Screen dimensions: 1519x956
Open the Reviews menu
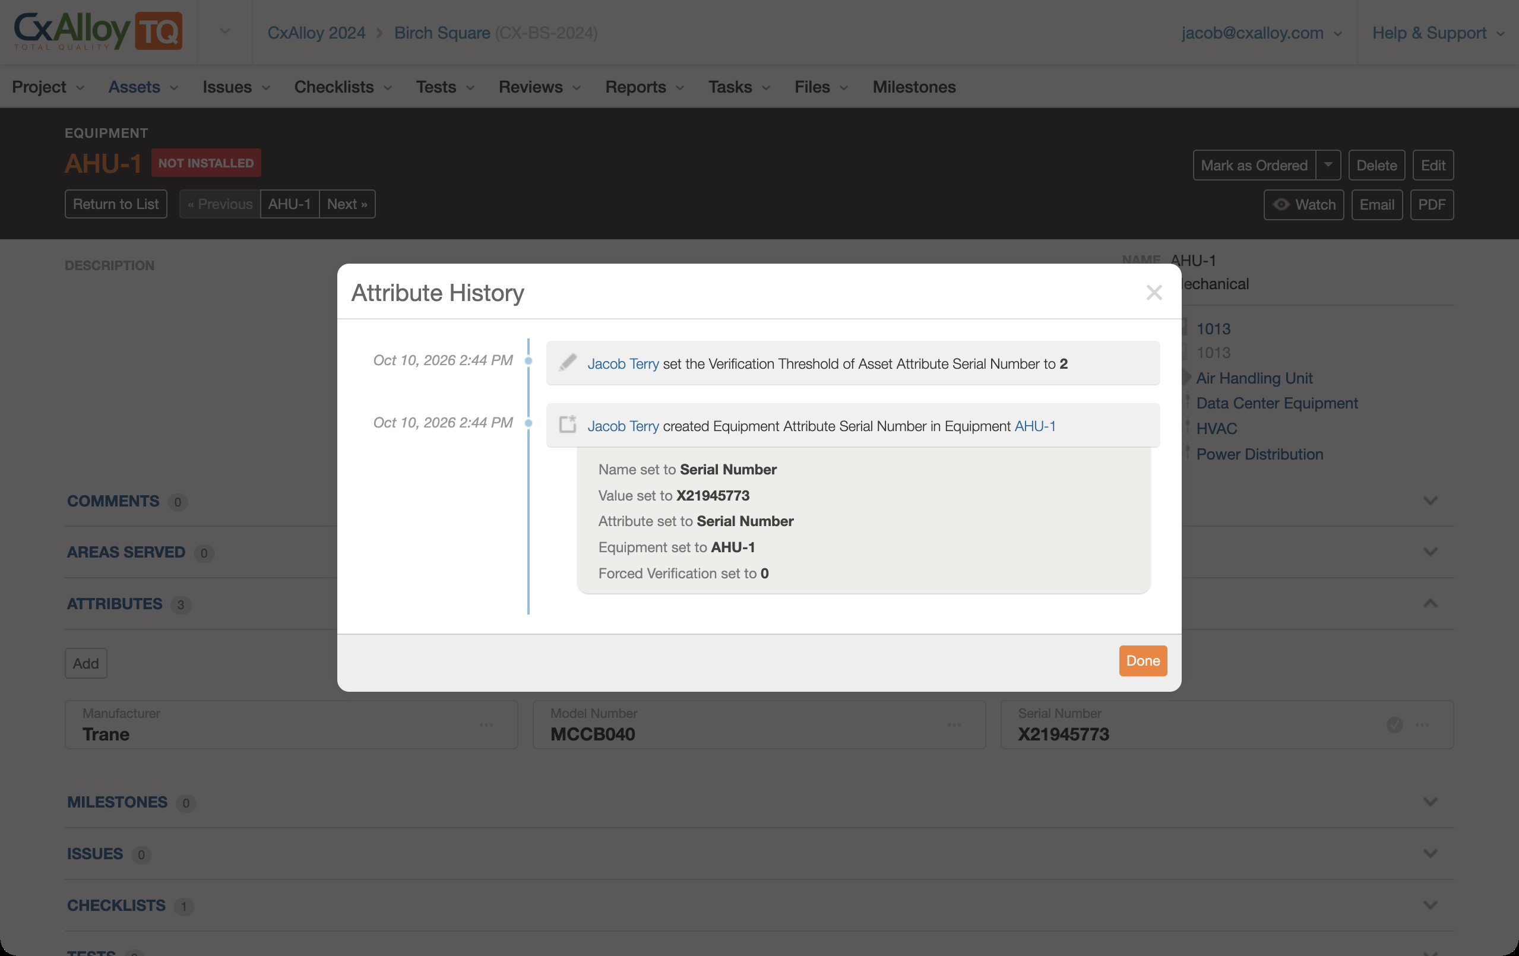pyautogui.click(x=539, y=87)
